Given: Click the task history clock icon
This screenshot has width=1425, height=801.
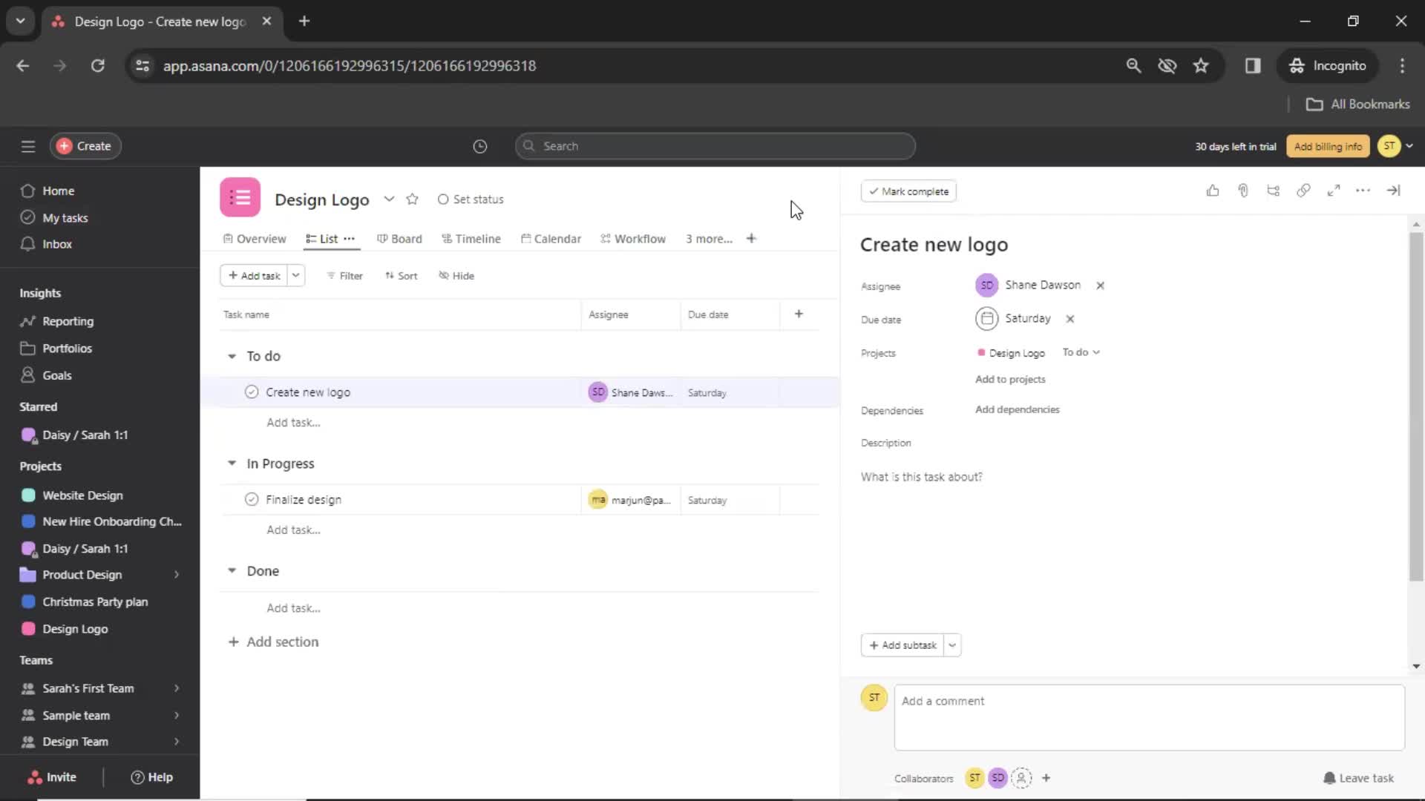Looking at the screenshot, I should 479,145.
